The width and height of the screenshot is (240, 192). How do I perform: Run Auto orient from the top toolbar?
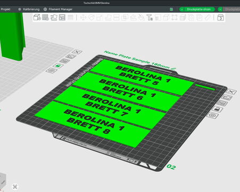tap(54, 18)
